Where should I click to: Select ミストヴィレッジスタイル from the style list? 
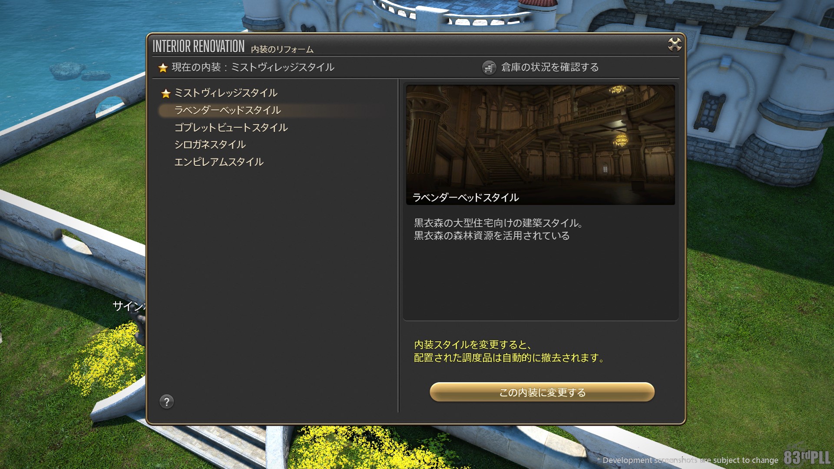[225, 93]
